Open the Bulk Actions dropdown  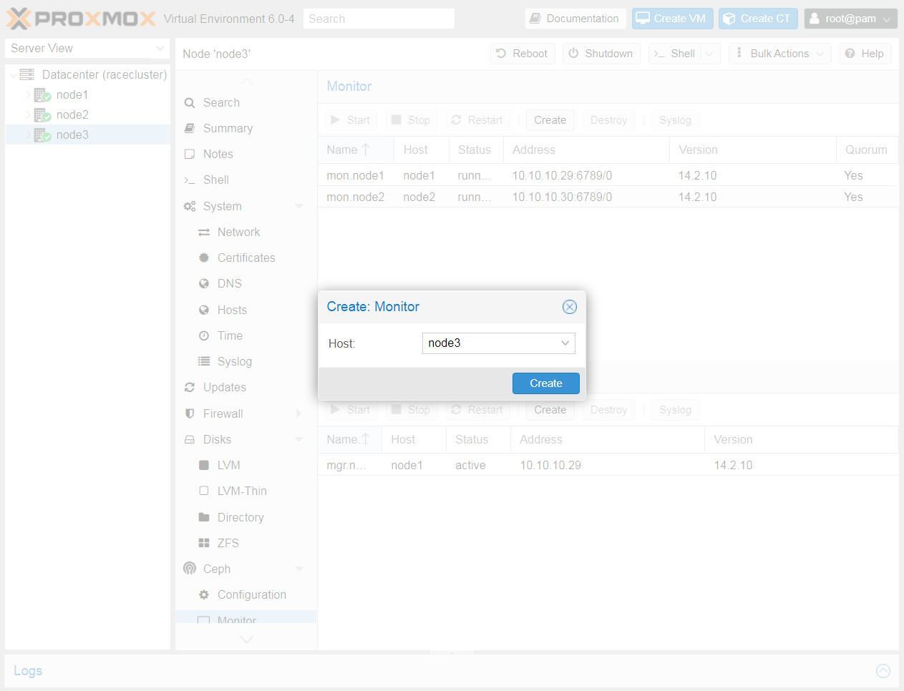coord(780,54)
